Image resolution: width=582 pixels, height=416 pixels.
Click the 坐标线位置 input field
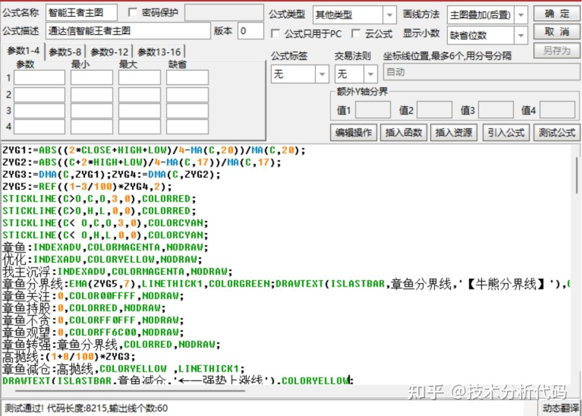point(482,72)
